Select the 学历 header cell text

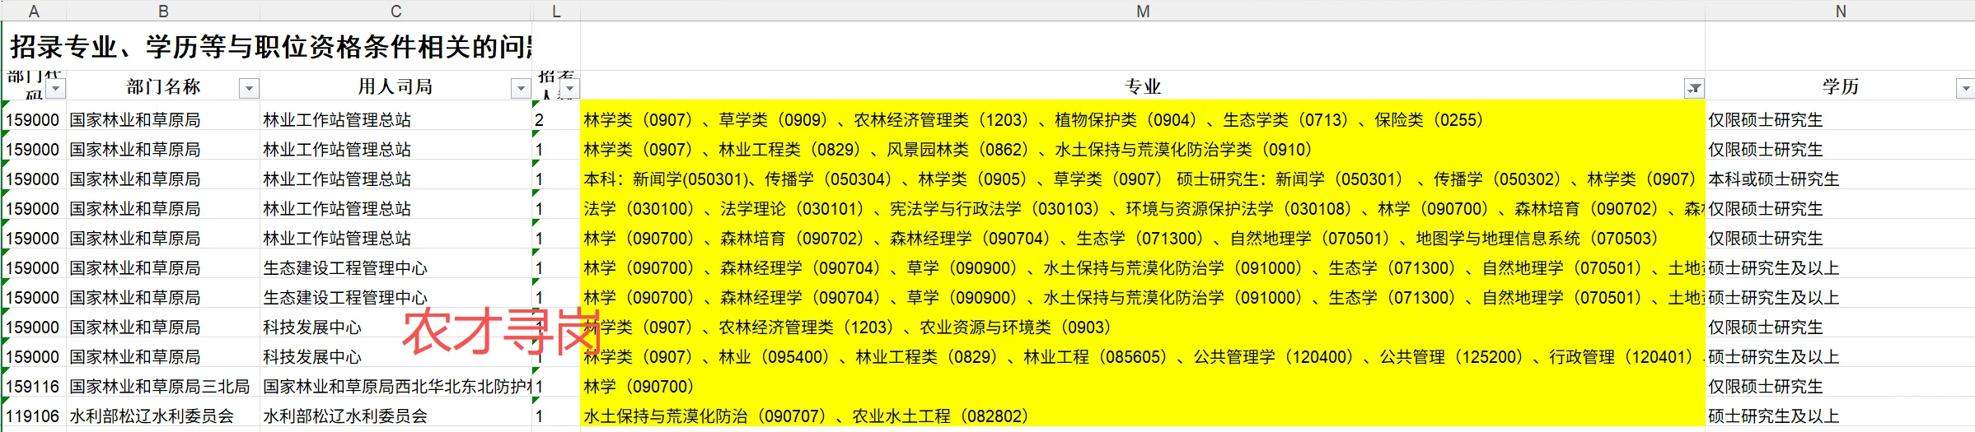[x=1841, y=86]
